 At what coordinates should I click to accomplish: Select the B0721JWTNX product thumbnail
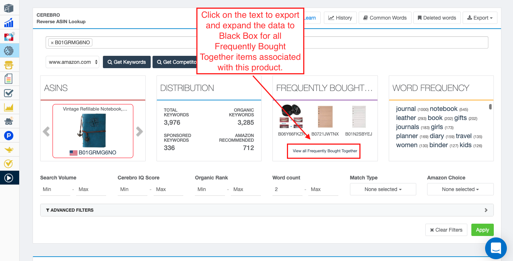pos(325,117)
